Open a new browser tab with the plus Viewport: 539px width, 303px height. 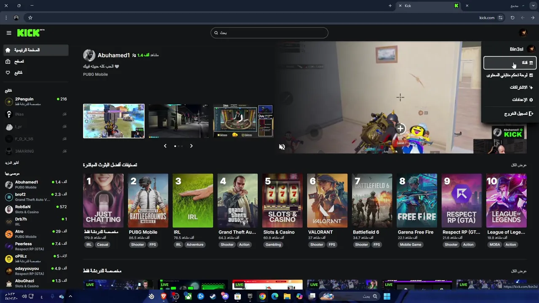point(390,6)
